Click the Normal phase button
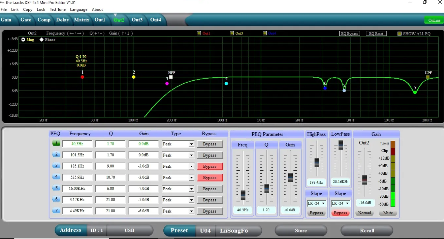444x239 pixels. (364, 213)
